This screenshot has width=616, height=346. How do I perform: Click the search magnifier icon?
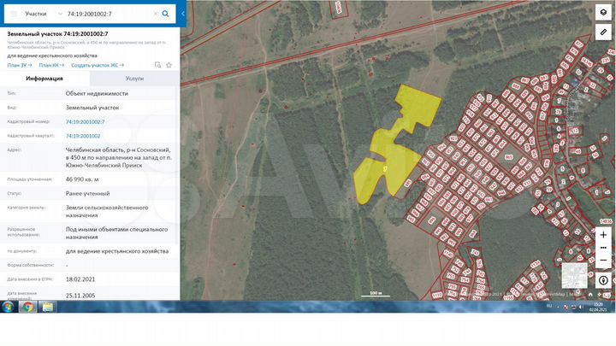point(165,14)
